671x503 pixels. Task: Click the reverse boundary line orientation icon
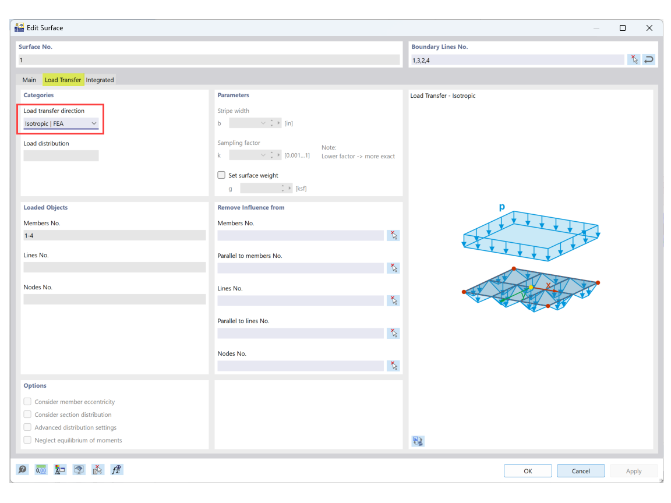coord(649,59)
